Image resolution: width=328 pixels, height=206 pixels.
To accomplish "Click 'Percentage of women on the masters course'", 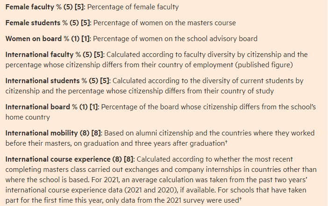I will 164,23.
